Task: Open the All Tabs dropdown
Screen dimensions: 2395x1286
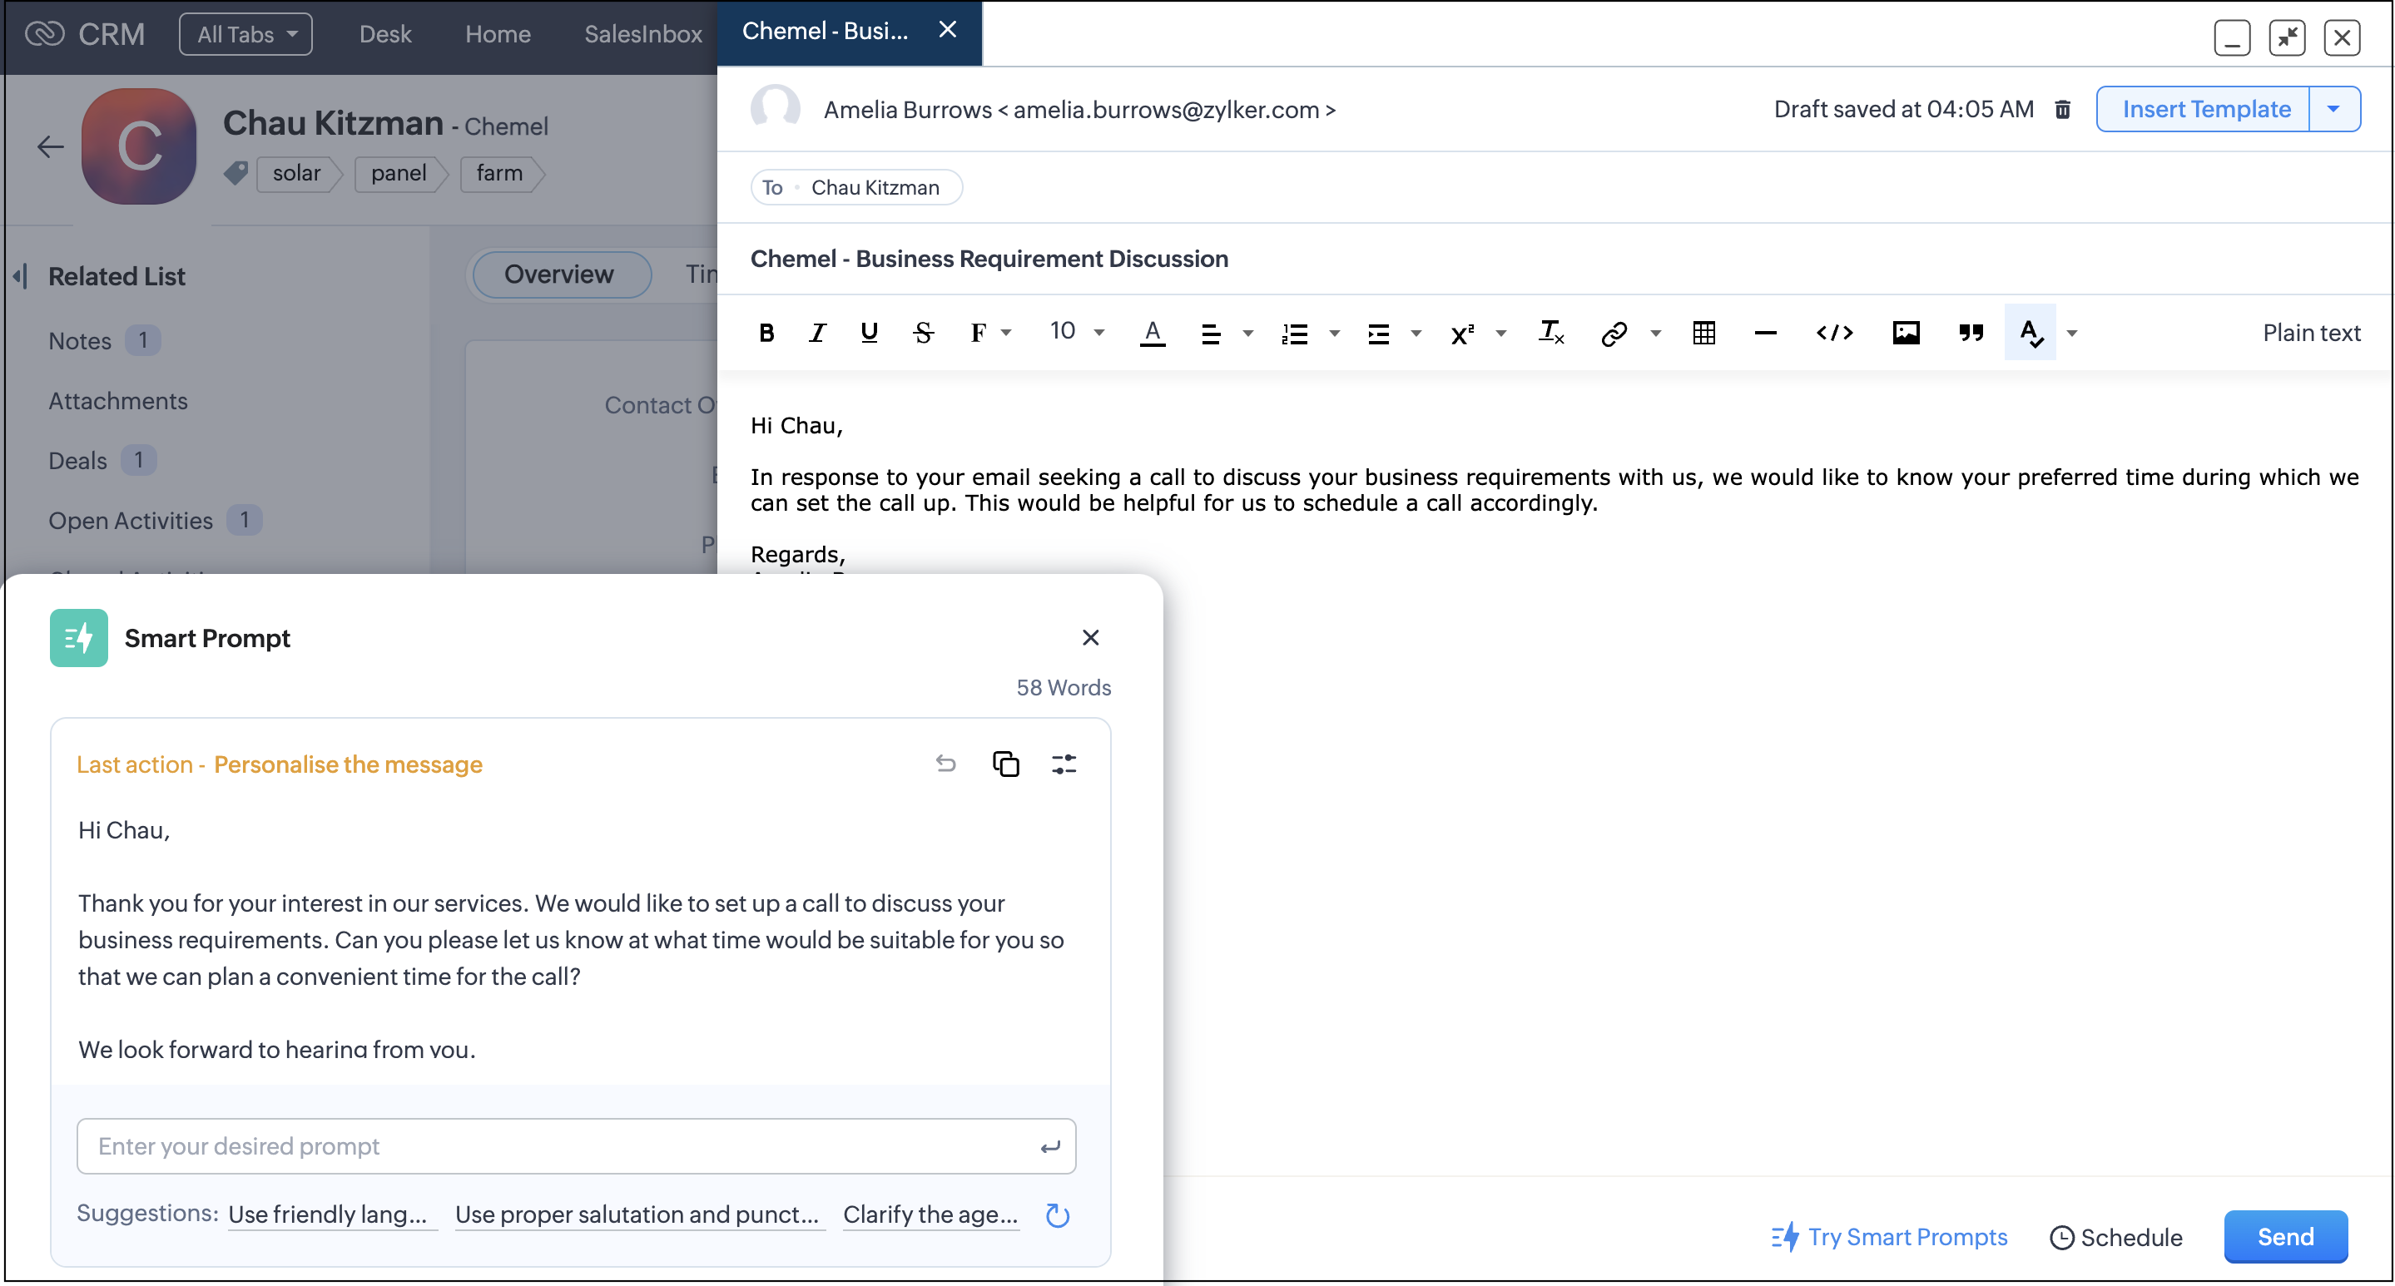Action: [x=245, y=34]
